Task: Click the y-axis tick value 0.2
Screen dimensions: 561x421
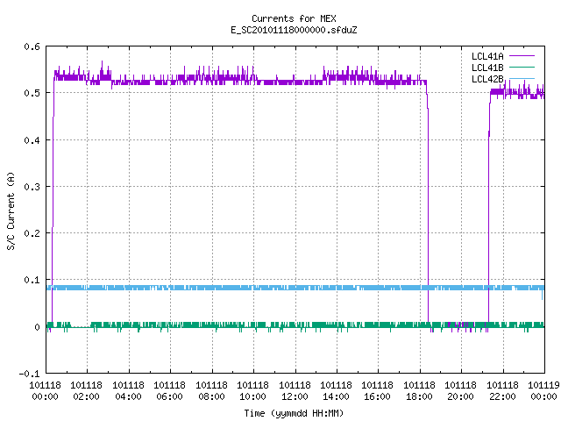Action: [32, 233]
